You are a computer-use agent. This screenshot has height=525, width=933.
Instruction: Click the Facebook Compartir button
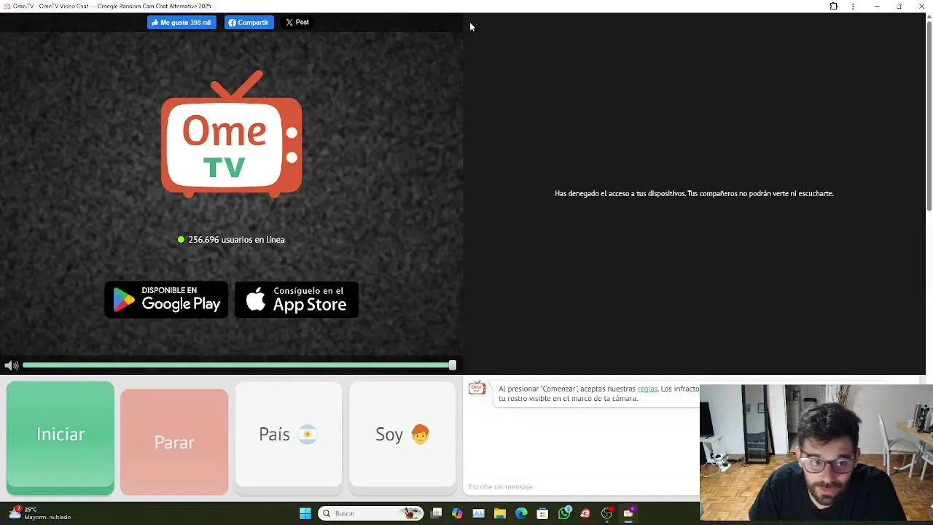click(x=249, y=23)
